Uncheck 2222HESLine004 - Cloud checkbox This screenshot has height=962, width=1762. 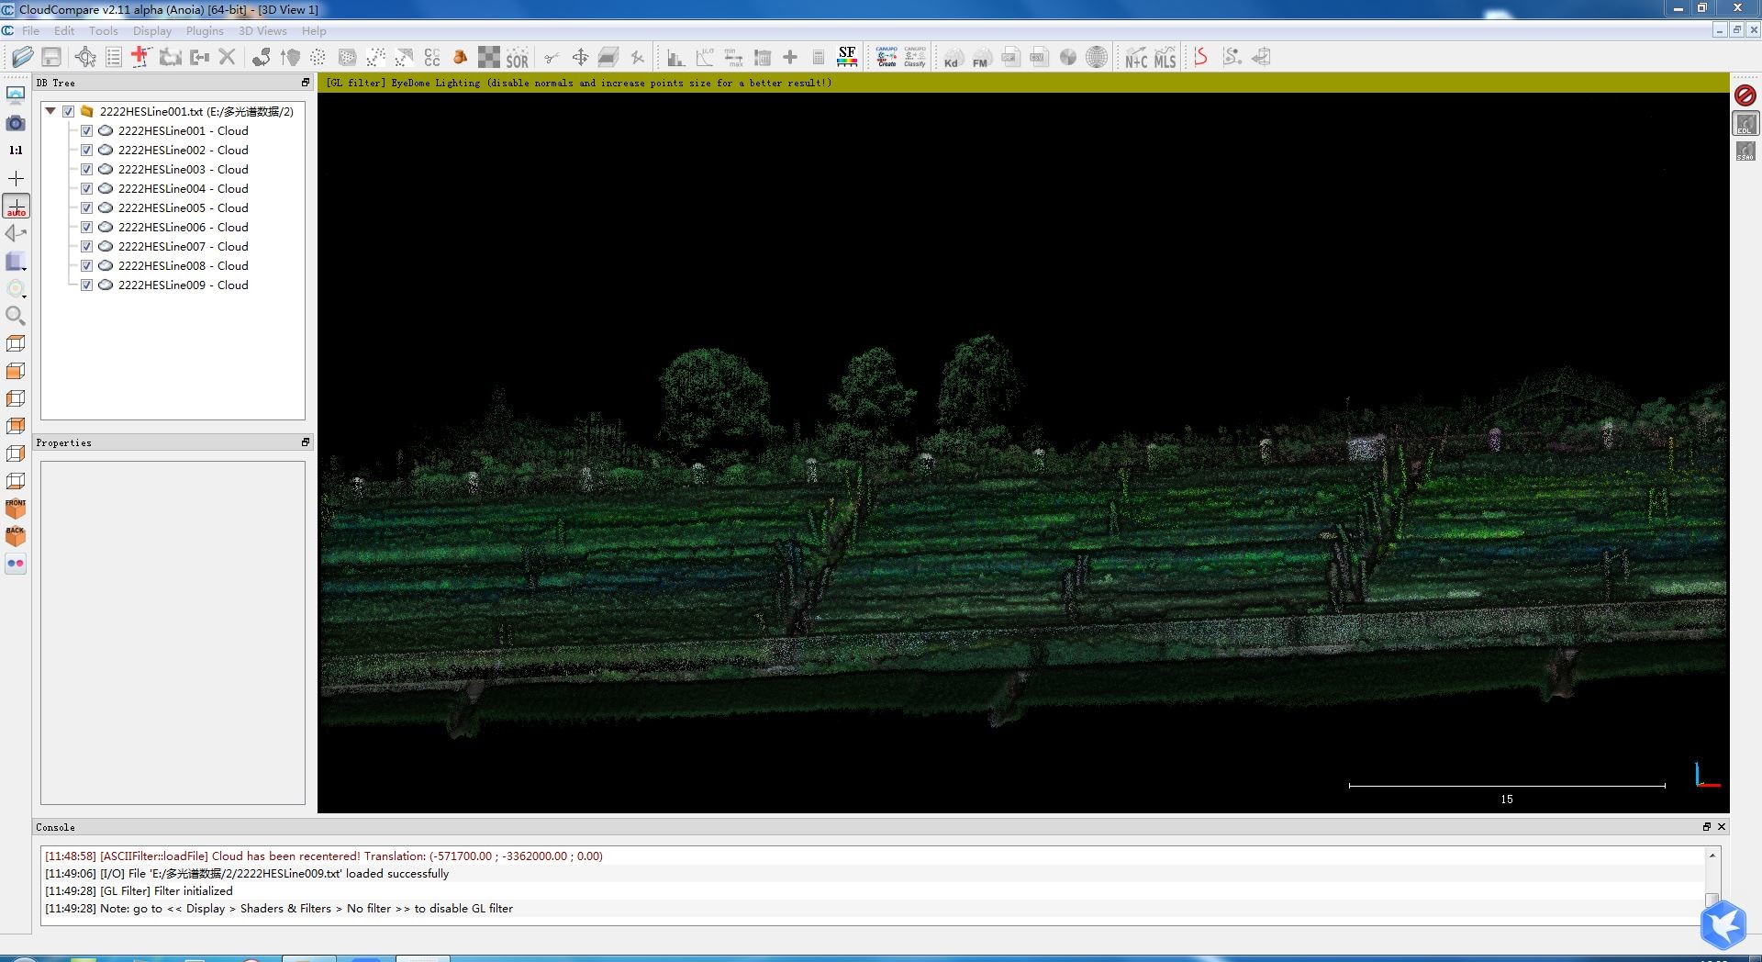[x=86, y=188]
